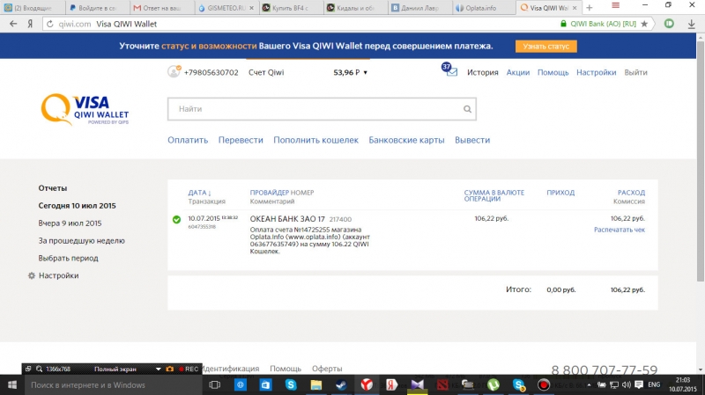This screenshot has height=395, width=705.
Task: Click the green extension icon in address bar
Action: 669,24
